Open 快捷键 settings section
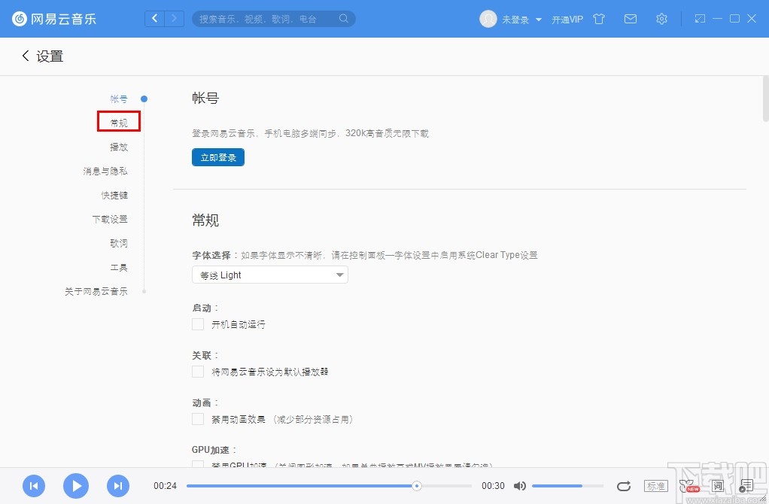Screen dimensions: 769x504 coord(114,195)
